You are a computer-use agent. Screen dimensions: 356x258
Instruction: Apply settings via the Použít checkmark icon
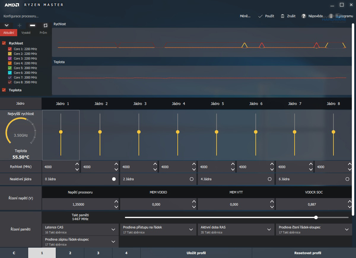(x=260, y=16)
